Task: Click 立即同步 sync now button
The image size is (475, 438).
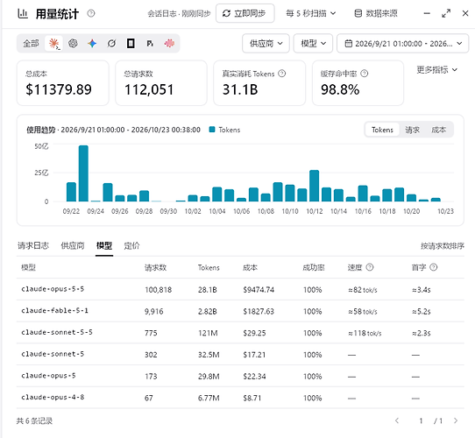Action: pyautogui.click(x=245, y=13)
